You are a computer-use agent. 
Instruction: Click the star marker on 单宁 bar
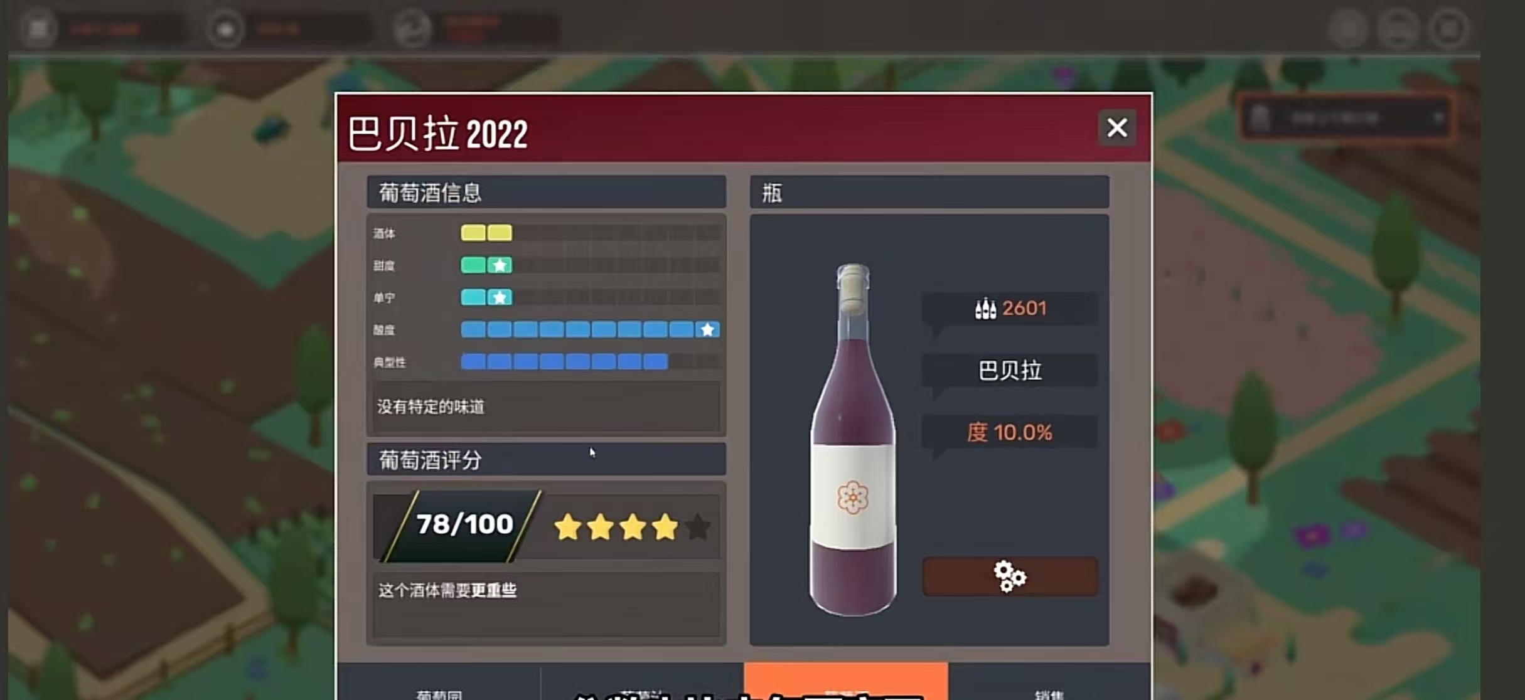point(500,297)
